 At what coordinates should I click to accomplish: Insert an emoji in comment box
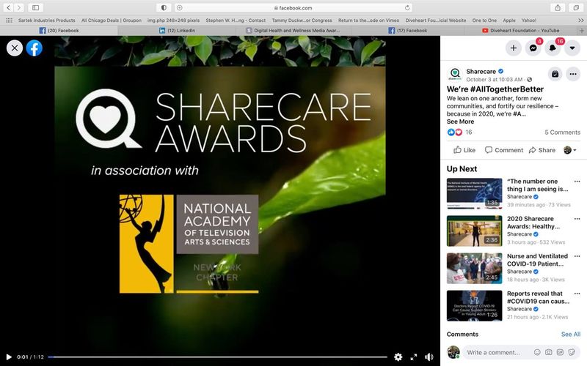tap(538, 352)
